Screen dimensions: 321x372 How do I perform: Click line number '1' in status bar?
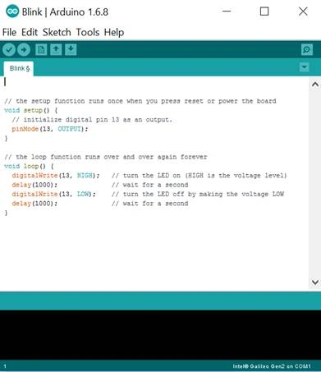click(5, 366)
